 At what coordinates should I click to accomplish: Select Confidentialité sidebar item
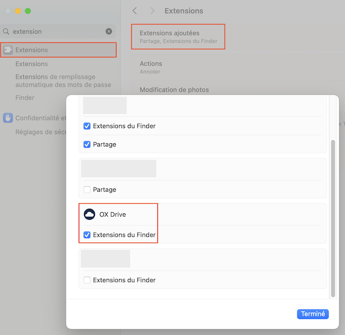coord(34,118)
